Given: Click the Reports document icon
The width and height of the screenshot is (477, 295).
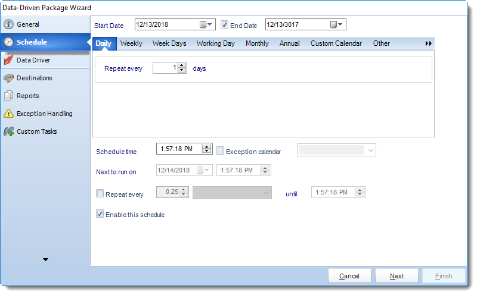Looking at the screenshot, I should 8,96.
